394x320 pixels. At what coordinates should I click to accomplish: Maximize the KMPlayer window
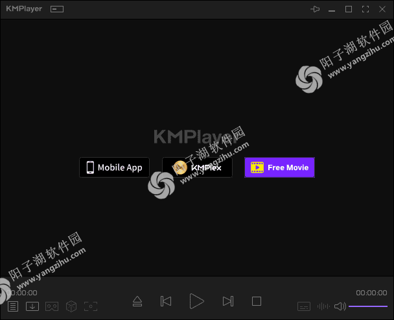pyautogui.click(x=349, y=9)
